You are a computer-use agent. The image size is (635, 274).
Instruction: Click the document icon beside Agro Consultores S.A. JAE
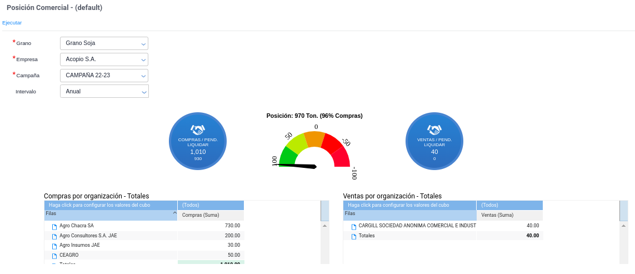tap(54, 236)
